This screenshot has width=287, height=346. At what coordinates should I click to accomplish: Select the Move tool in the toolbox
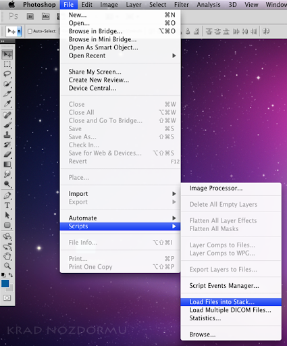tap(7, 55)
